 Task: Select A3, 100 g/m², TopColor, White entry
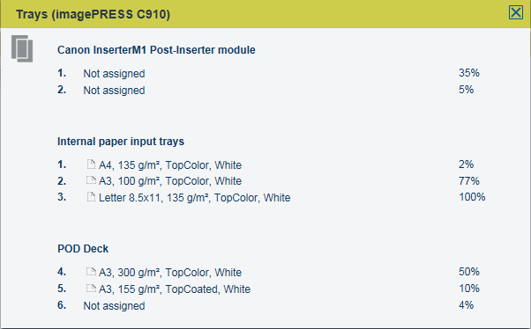coord(170,181)
